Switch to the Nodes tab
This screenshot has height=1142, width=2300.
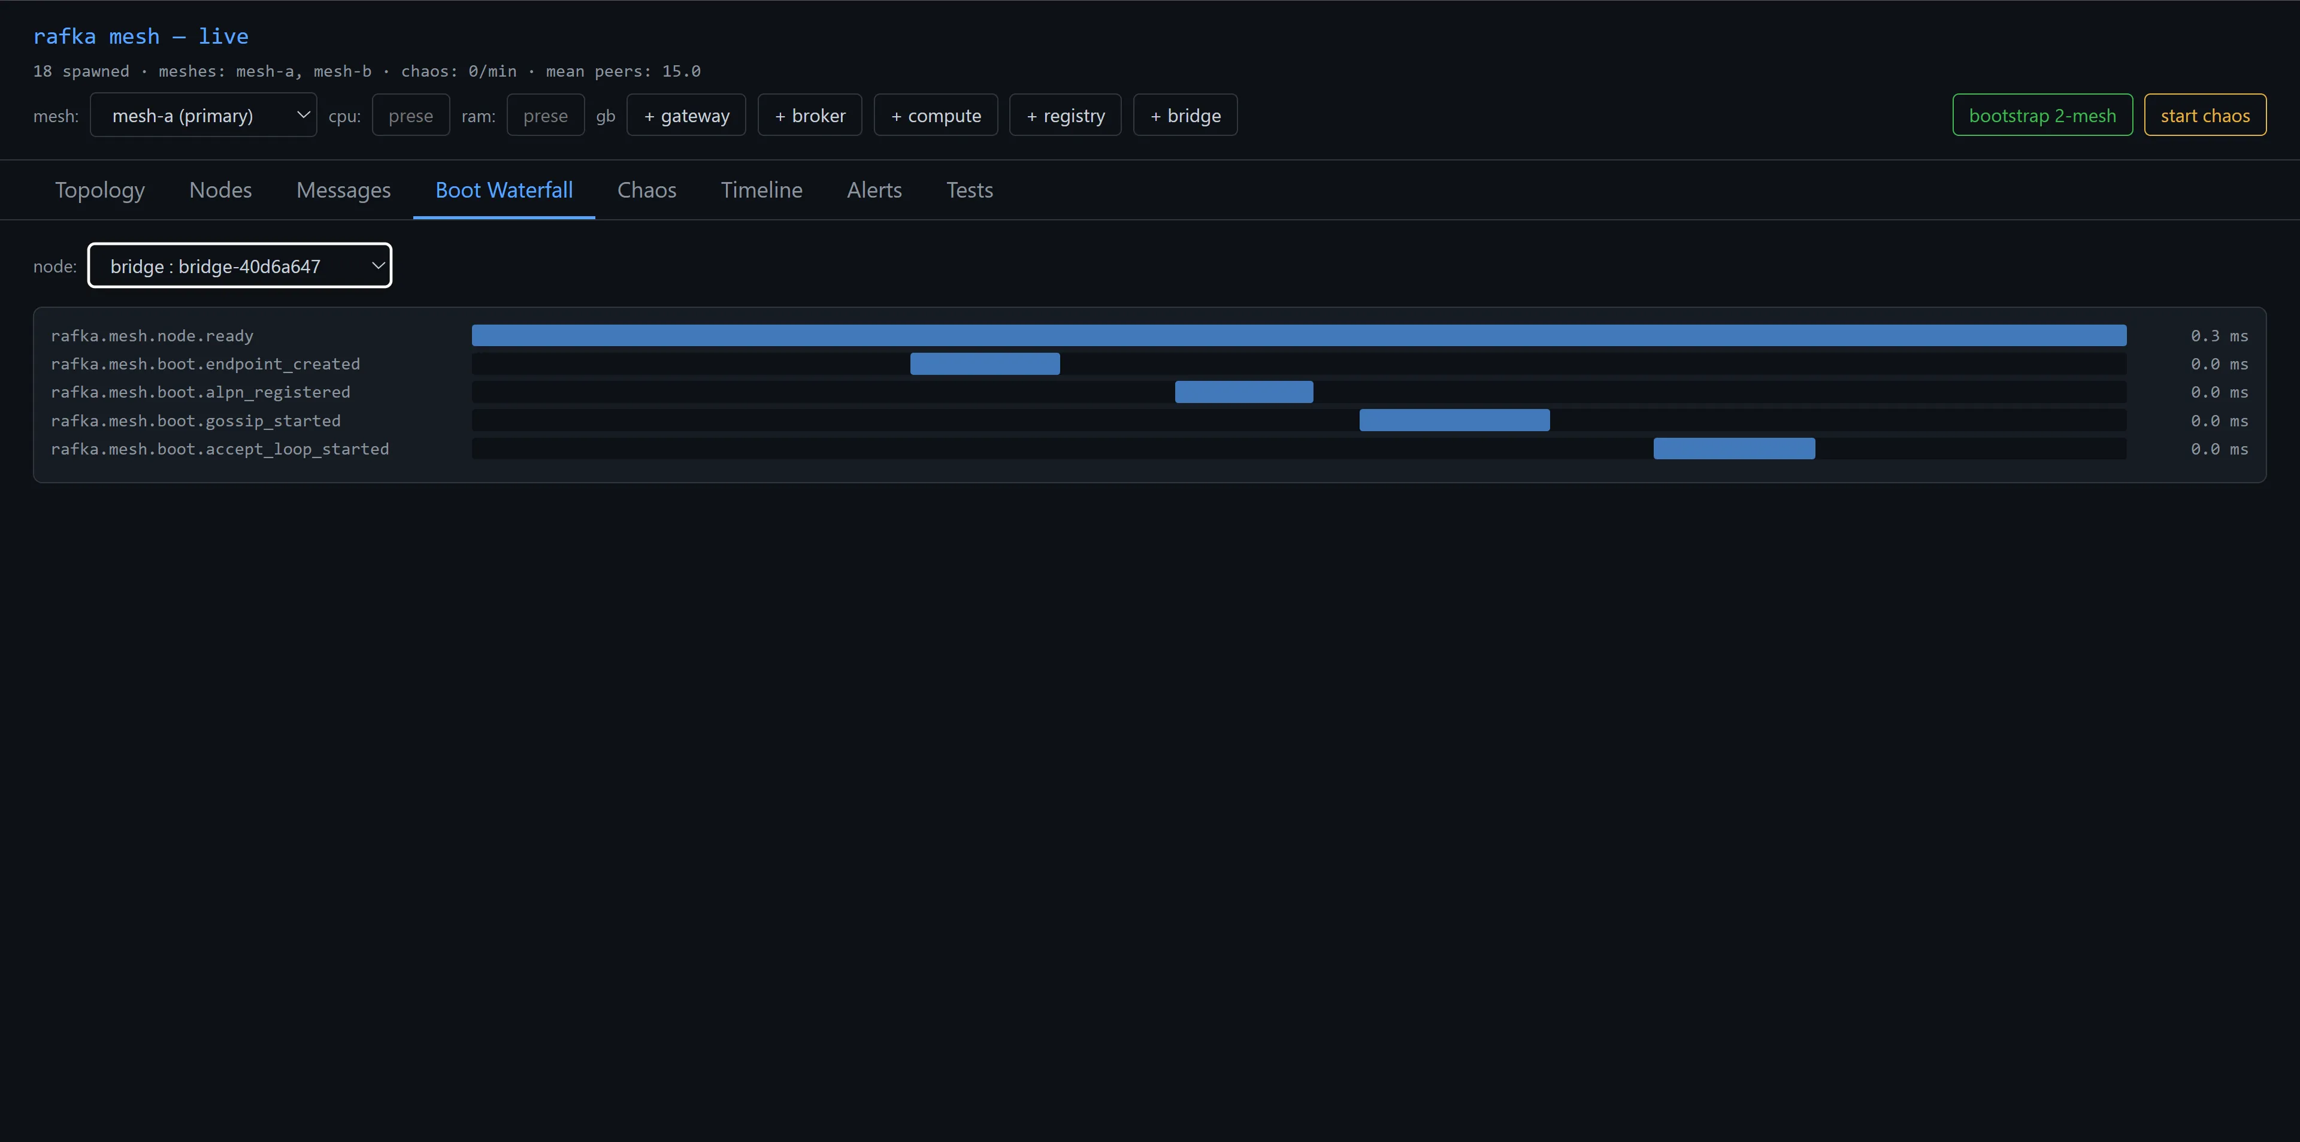tap(220, 190)
